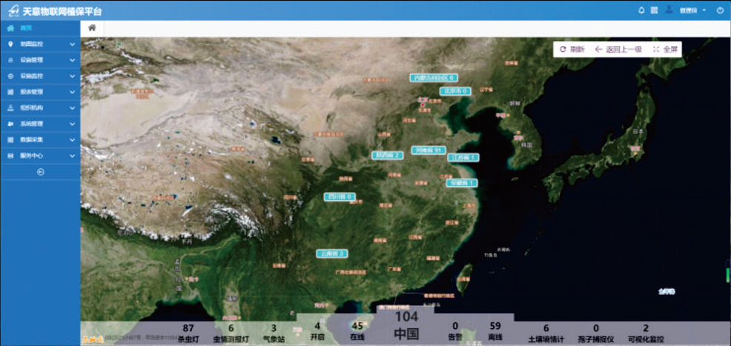The image size is (731, 346).
Task: Select the 内蒙古自治区 map label
Action: (x=434, y=77)
